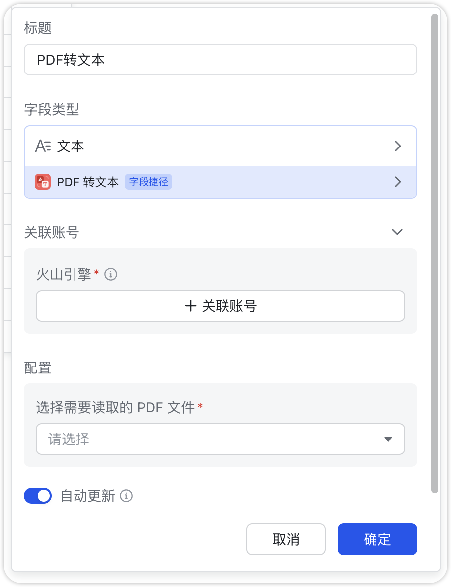
Task: Expand the 文本 field type arrow
Action: click(x=397, y=146)
